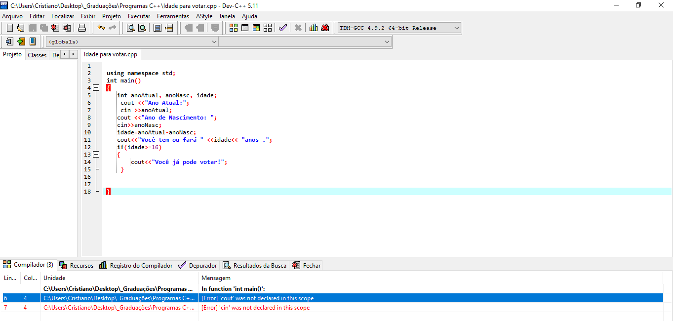Click the New file icon in toolbar

9,28
